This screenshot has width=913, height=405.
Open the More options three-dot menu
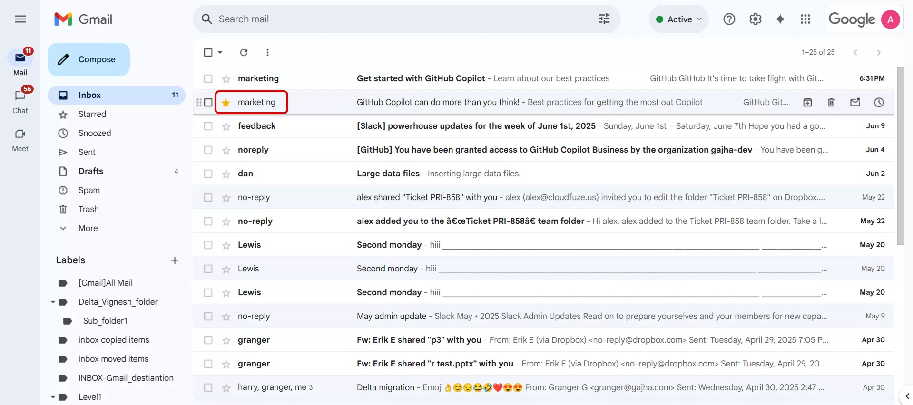(267, 52)
